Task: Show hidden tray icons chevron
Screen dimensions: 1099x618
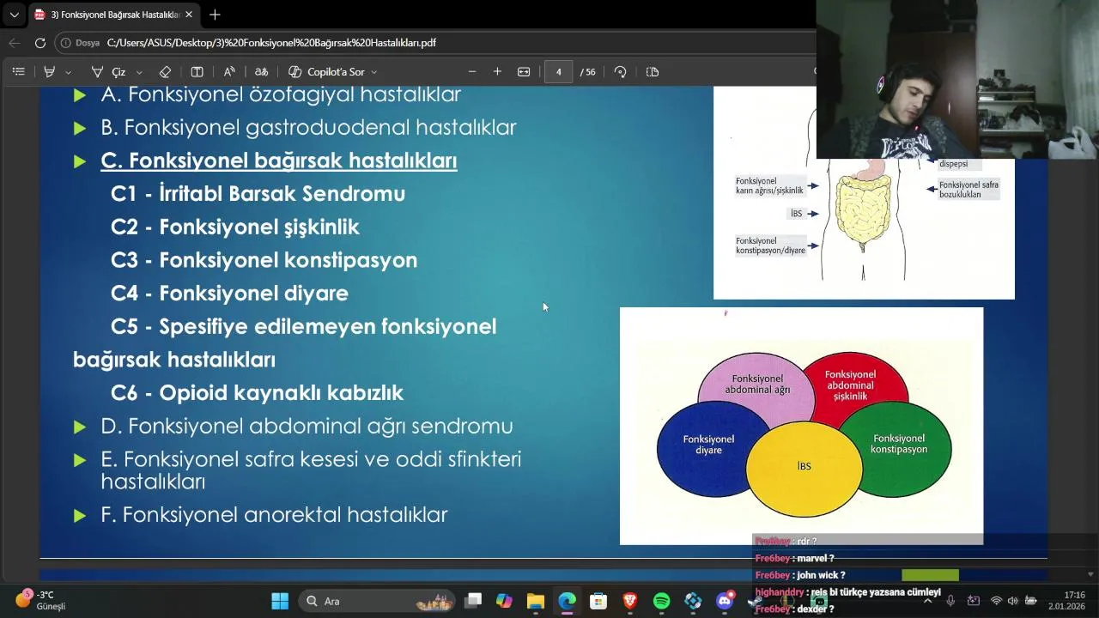Action: click(927, 601)
